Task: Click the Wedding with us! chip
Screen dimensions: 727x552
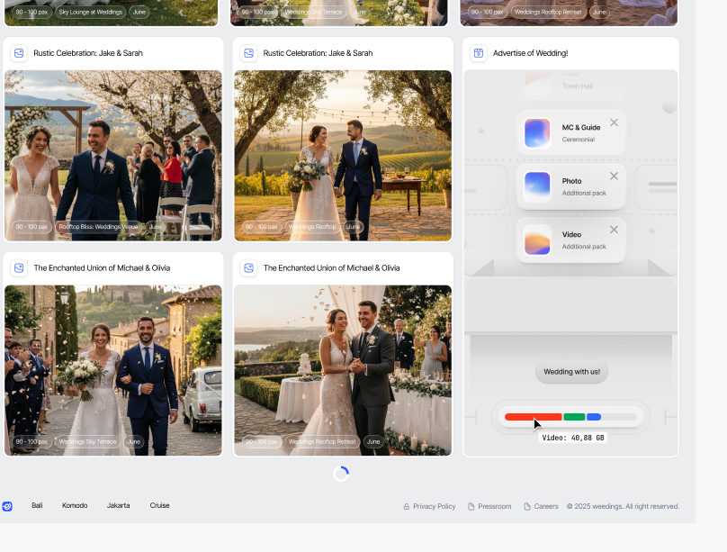Action: (571, 371)
